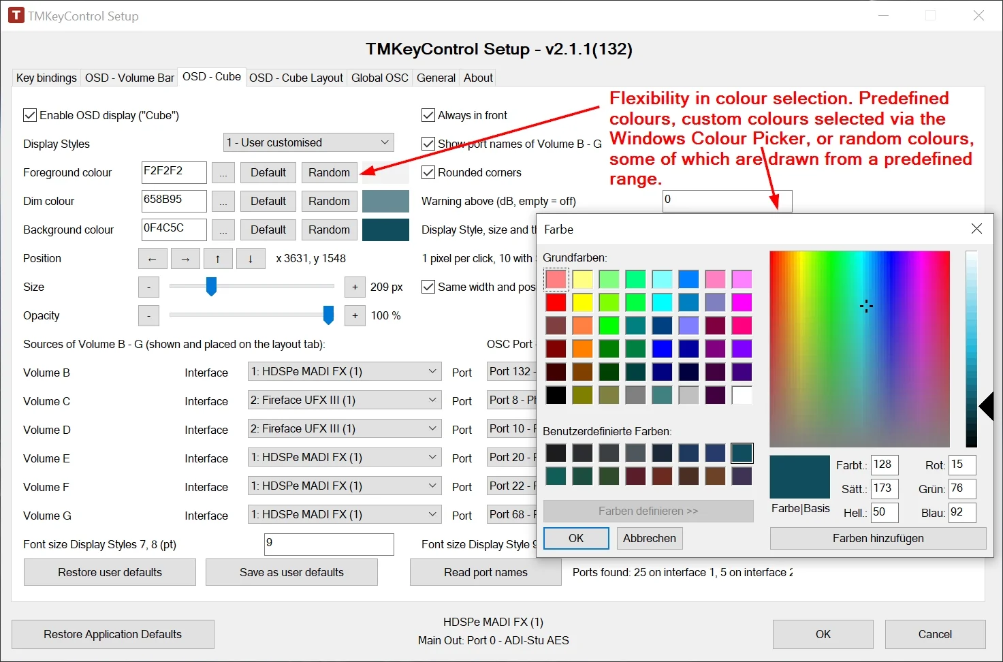Viewport: 1003px width, 662px height.
Task: Open Volume D interface dropdown
Action: click(345, 428)
